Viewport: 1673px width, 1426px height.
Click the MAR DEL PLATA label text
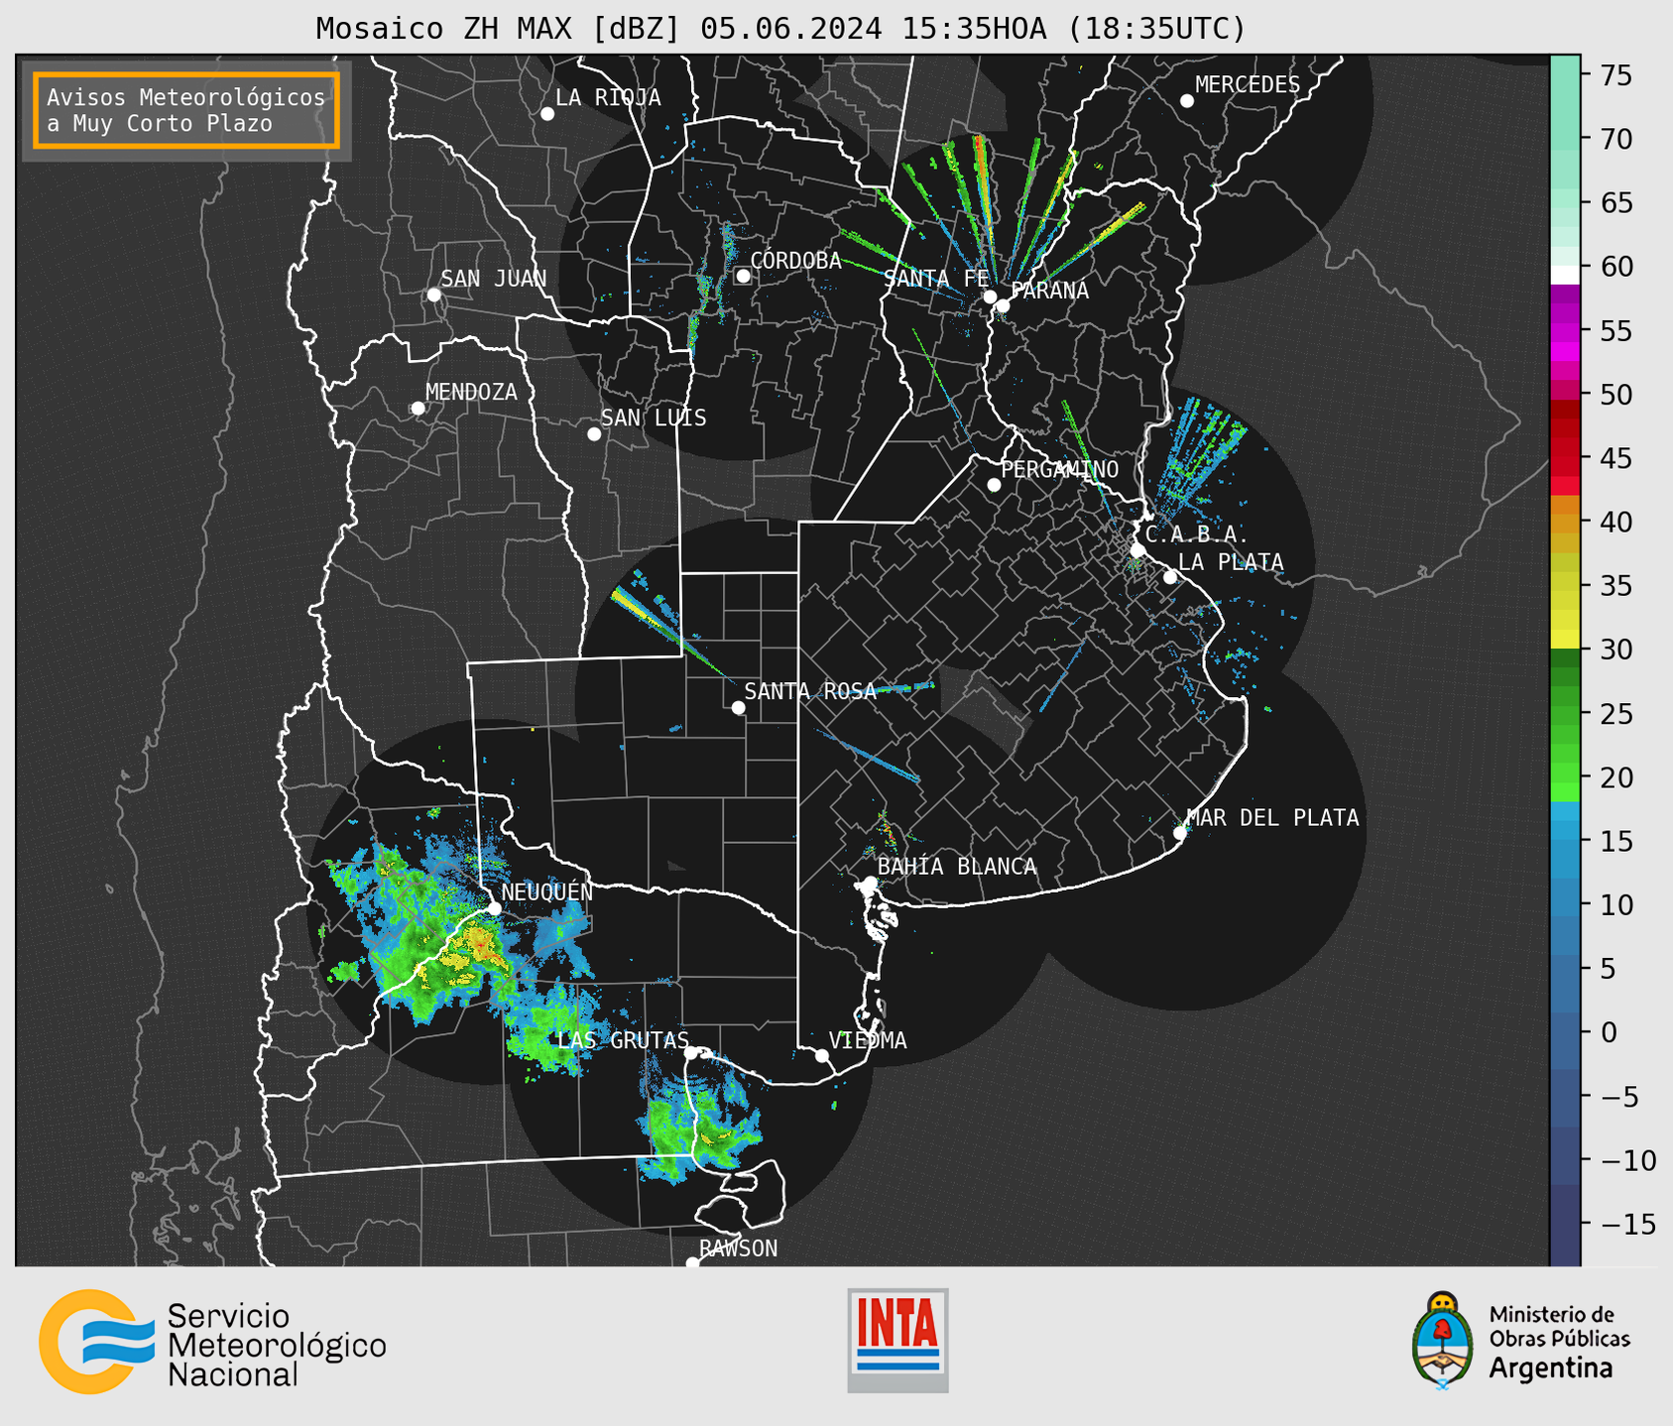1273,818
